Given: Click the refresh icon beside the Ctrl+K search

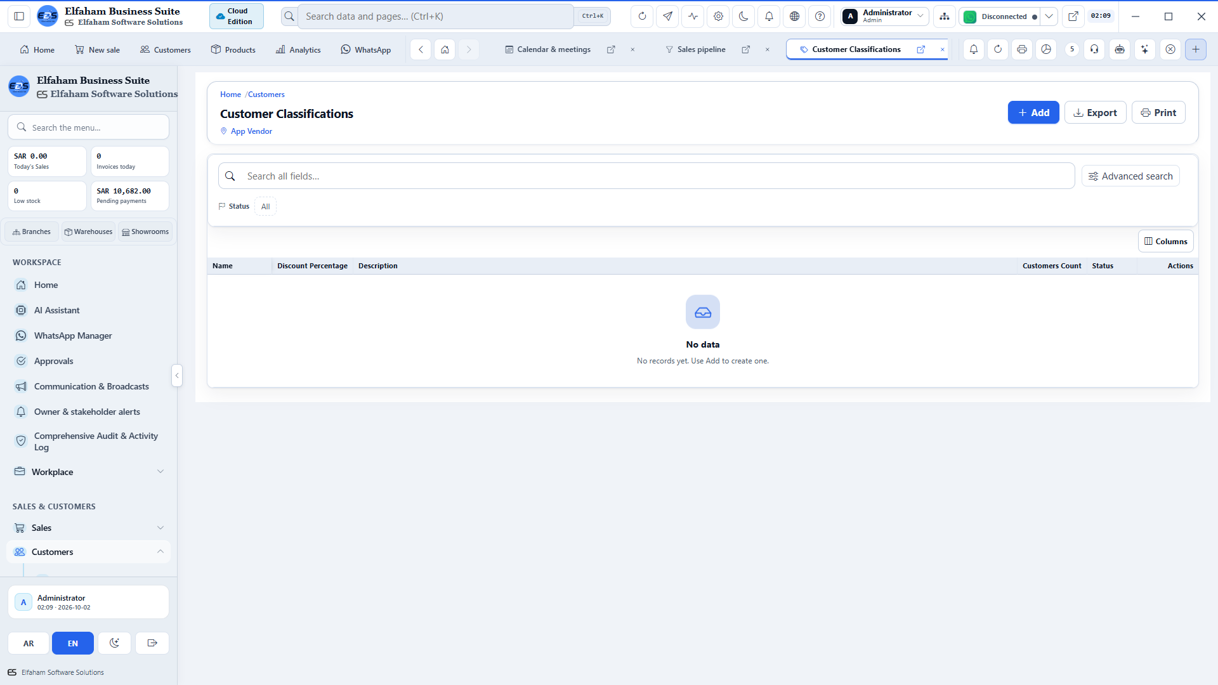Looking at the screenshot, I should (642, 16).
